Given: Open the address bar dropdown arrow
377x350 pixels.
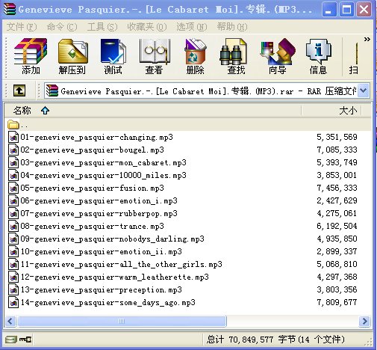Looking at the screenshot, I should point(364,90).
